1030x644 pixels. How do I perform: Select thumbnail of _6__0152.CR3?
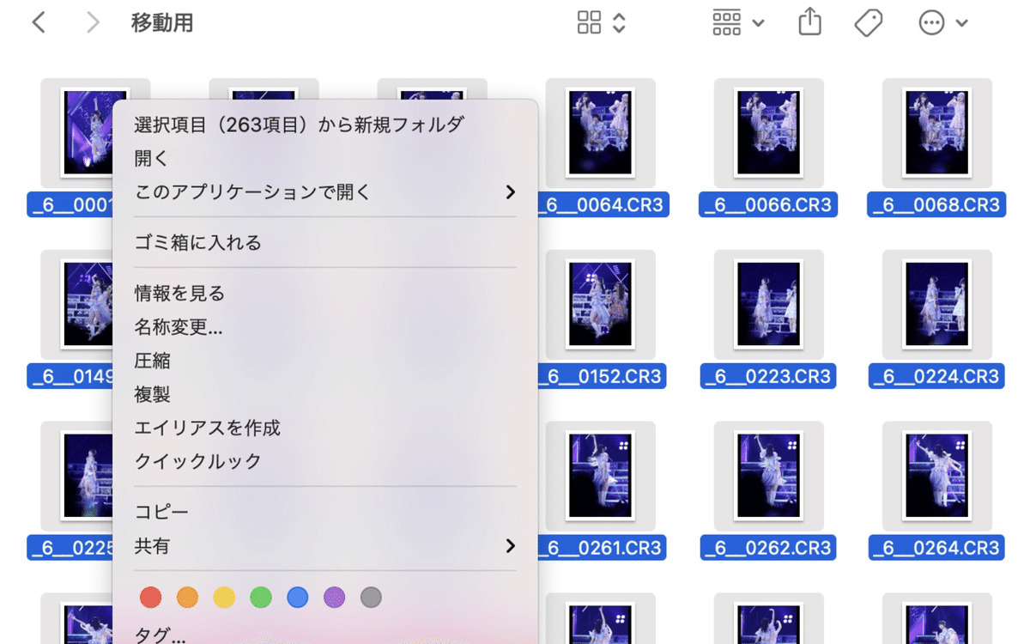601,305
